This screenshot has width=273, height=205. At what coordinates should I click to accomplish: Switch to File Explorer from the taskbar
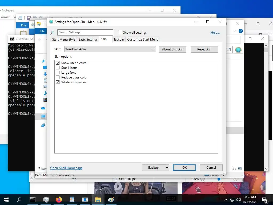coord(98,200)
